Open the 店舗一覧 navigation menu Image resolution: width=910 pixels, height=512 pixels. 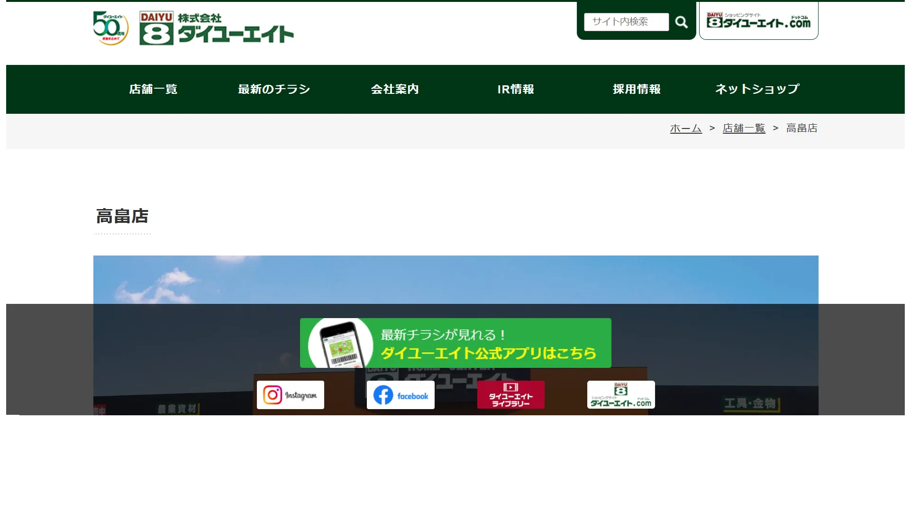tap(153, 89)
